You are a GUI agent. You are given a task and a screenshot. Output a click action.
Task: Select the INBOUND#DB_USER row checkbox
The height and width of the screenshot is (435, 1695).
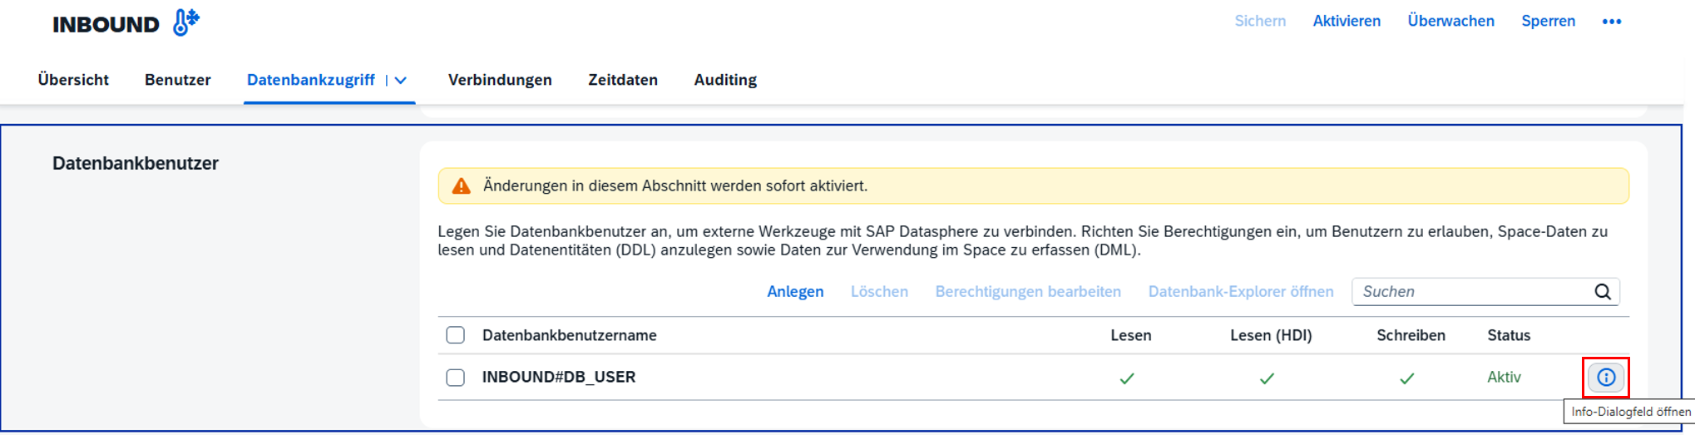[x=455, y=378]
